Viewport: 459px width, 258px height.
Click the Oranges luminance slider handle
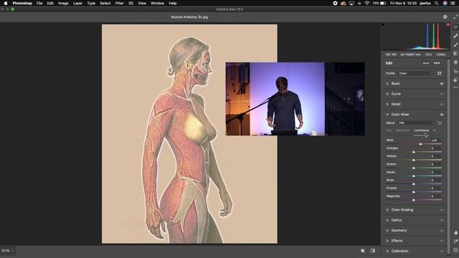coord(414,152)
